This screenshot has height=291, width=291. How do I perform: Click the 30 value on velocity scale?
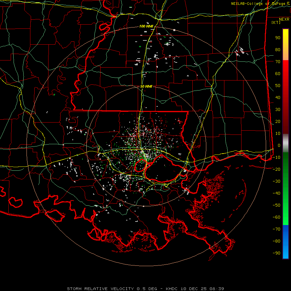tap(278, 110)
